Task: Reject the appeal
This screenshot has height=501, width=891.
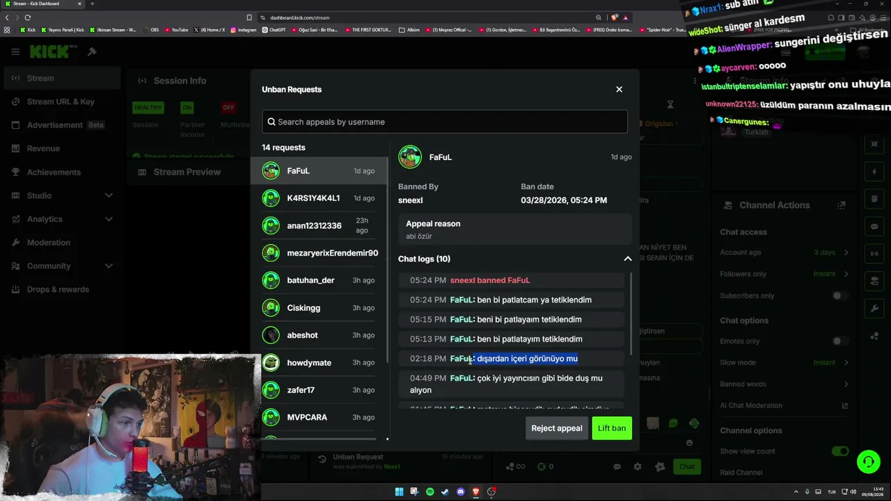Action: coord(557,428)
